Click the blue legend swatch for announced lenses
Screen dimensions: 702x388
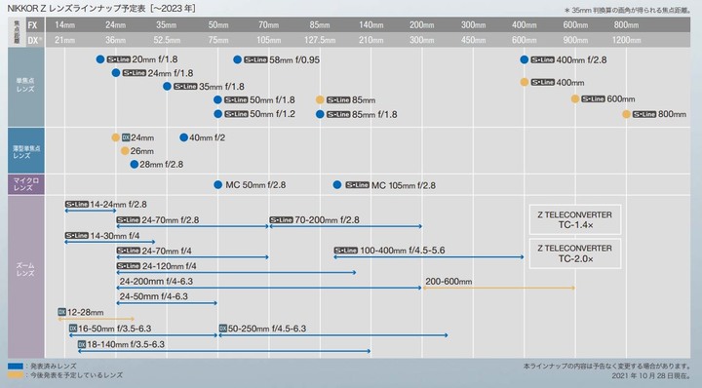click(x=16, y=367)
